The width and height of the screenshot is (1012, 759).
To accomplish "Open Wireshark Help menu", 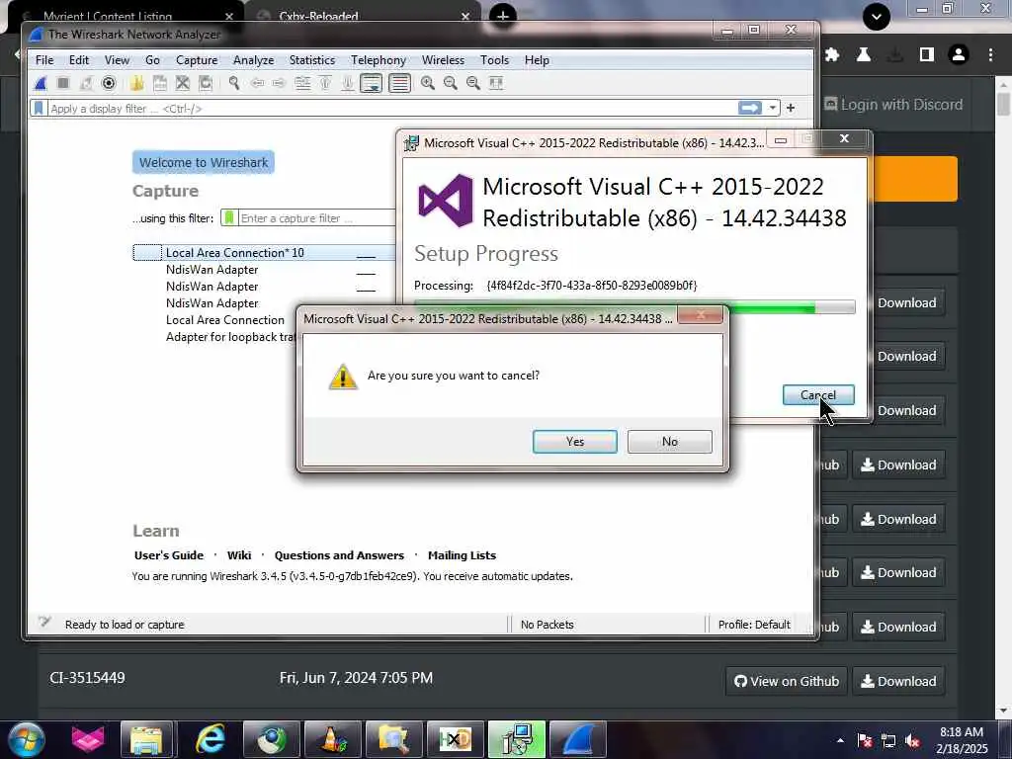I will coord(537,60).
